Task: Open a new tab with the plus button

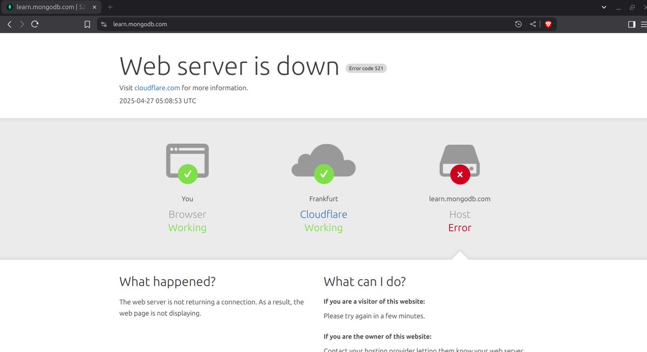Action: (110, 7)
